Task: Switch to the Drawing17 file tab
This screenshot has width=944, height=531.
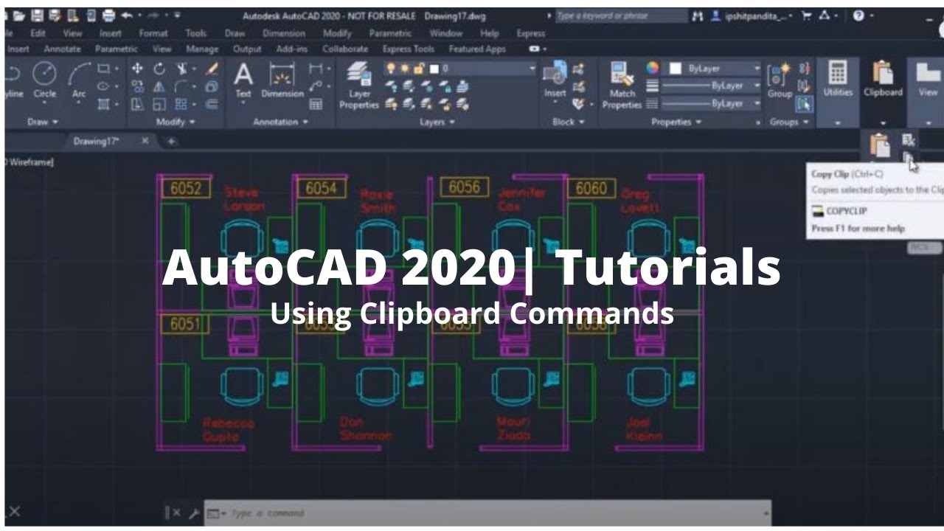Action: point(97,141)
